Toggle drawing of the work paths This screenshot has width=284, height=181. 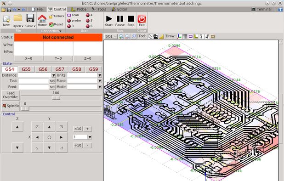pyautogui.click(x=201, y=36)
